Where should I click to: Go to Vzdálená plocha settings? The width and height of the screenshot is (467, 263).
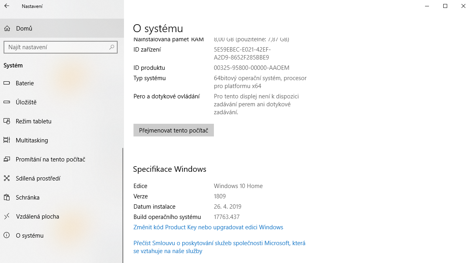61,217
